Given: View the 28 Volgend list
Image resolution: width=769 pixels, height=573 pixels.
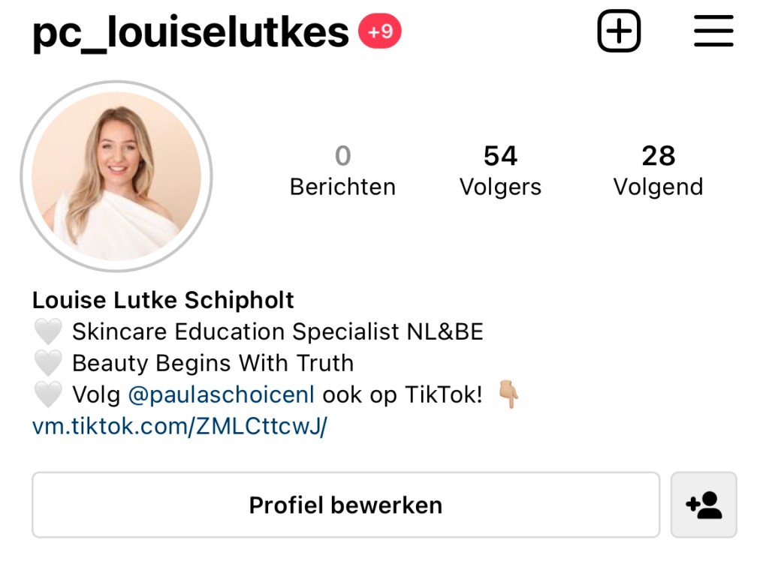Looking at the screenshot, I should (658, 170).
